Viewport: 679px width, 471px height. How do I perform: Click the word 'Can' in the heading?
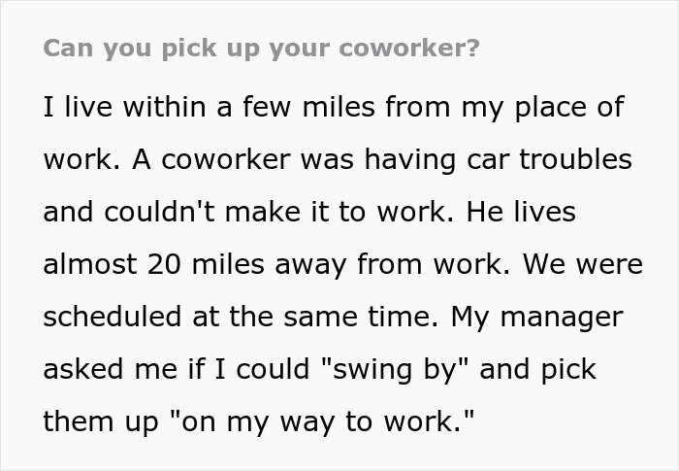(x=66, y=48)
